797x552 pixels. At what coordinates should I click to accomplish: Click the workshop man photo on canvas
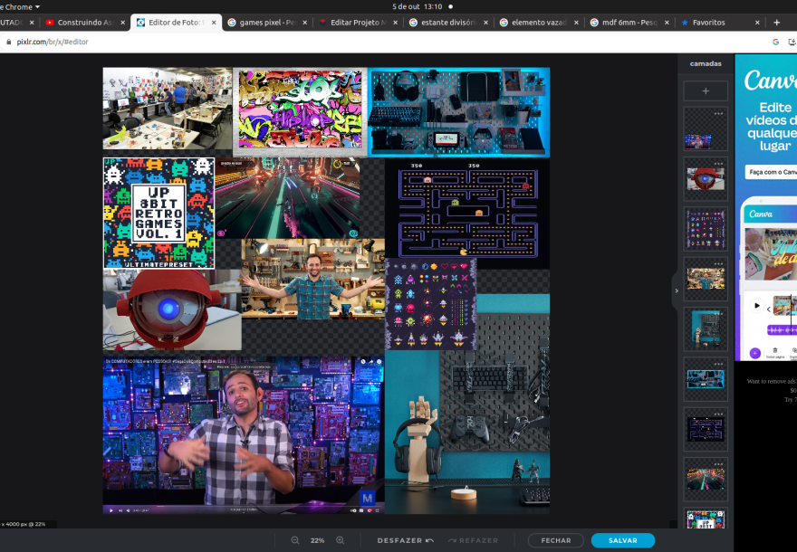(313, 279)
